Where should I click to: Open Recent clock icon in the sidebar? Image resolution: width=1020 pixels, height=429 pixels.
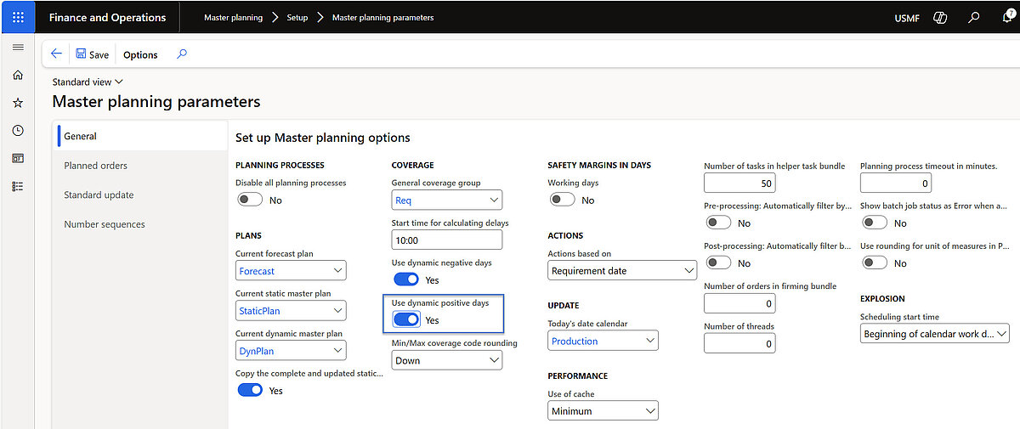(18, 131)
